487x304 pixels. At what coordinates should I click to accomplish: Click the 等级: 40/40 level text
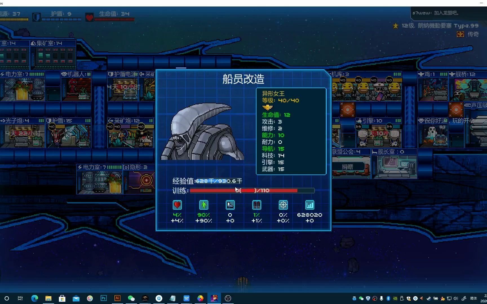click(x=281, y=100)
